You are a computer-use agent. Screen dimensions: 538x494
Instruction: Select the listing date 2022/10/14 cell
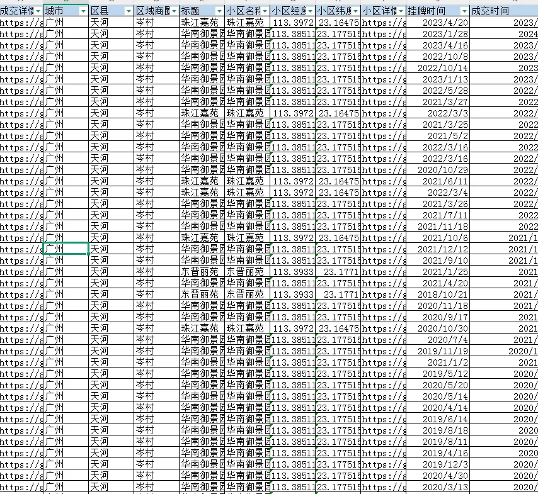(x=438, y=68)
